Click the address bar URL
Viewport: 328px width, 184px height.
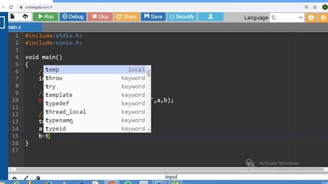click(39, 7)
